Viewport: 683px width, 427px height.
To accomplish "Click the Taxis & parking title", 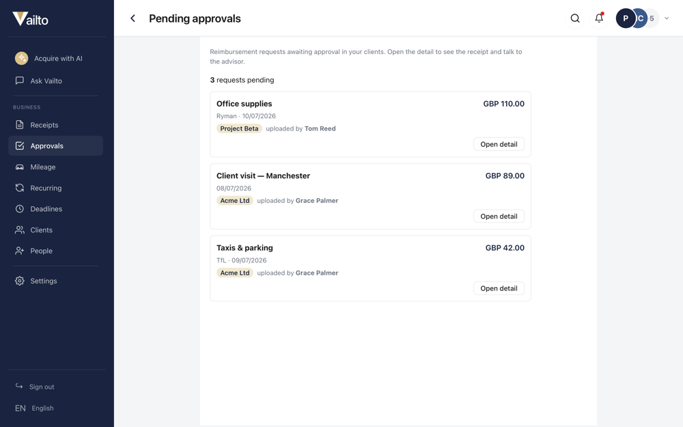I will click(245, 248).
